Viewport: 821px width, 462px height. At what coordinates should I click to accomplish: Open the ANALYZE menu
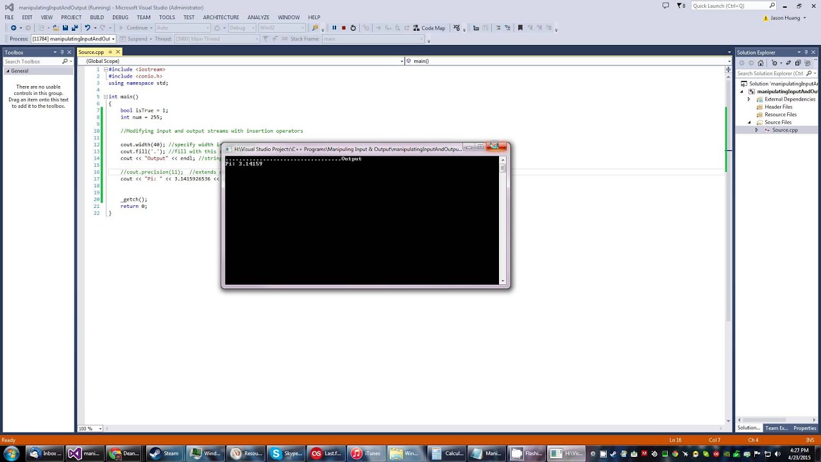pyautogui.click(x=258, y=17)
